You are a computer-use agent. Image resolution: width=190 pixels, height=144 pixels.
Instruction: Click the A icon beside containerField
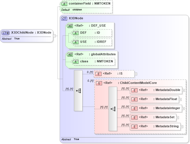[x=64, y=4]
